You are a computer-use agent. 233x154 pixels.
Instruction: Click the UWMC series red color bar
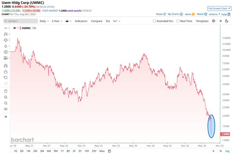click(x=20, y=28)
